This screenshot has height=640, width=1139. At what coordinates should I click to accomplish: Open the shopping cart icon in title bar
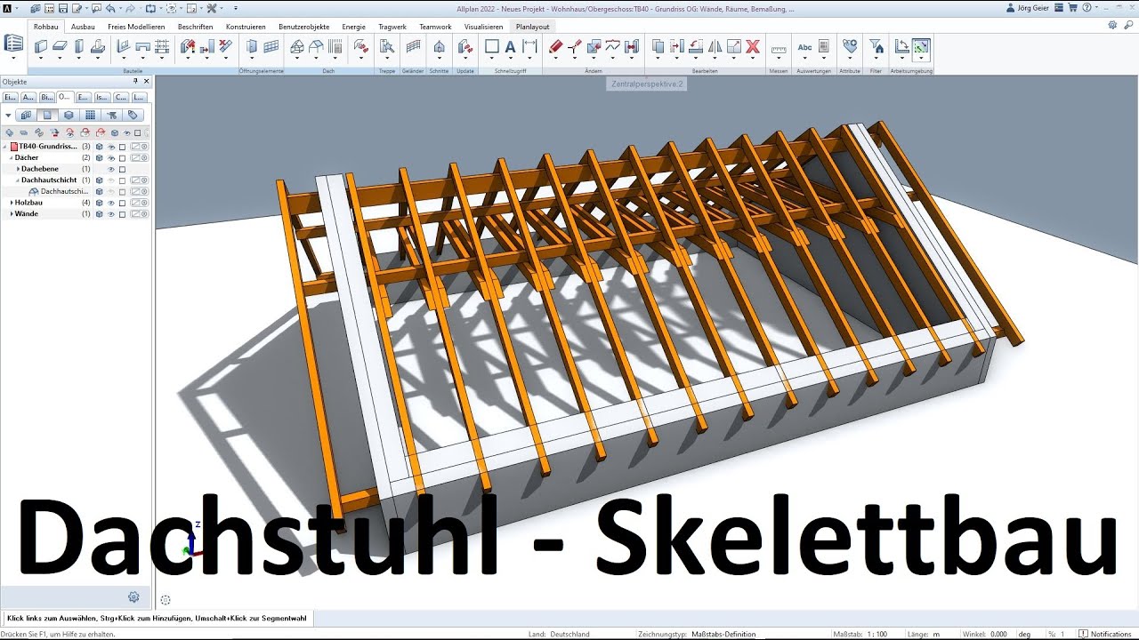point(1072,8)
